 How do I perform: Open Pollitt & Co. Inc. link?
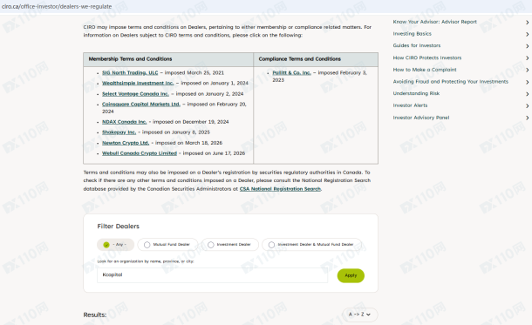pos(292,73)
